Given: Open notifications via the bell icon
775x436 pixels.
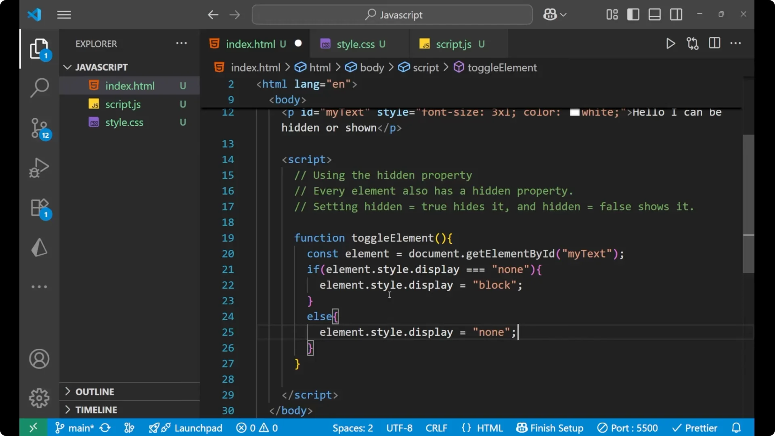Looking at the screenshot, I should (x=736, y=428).
